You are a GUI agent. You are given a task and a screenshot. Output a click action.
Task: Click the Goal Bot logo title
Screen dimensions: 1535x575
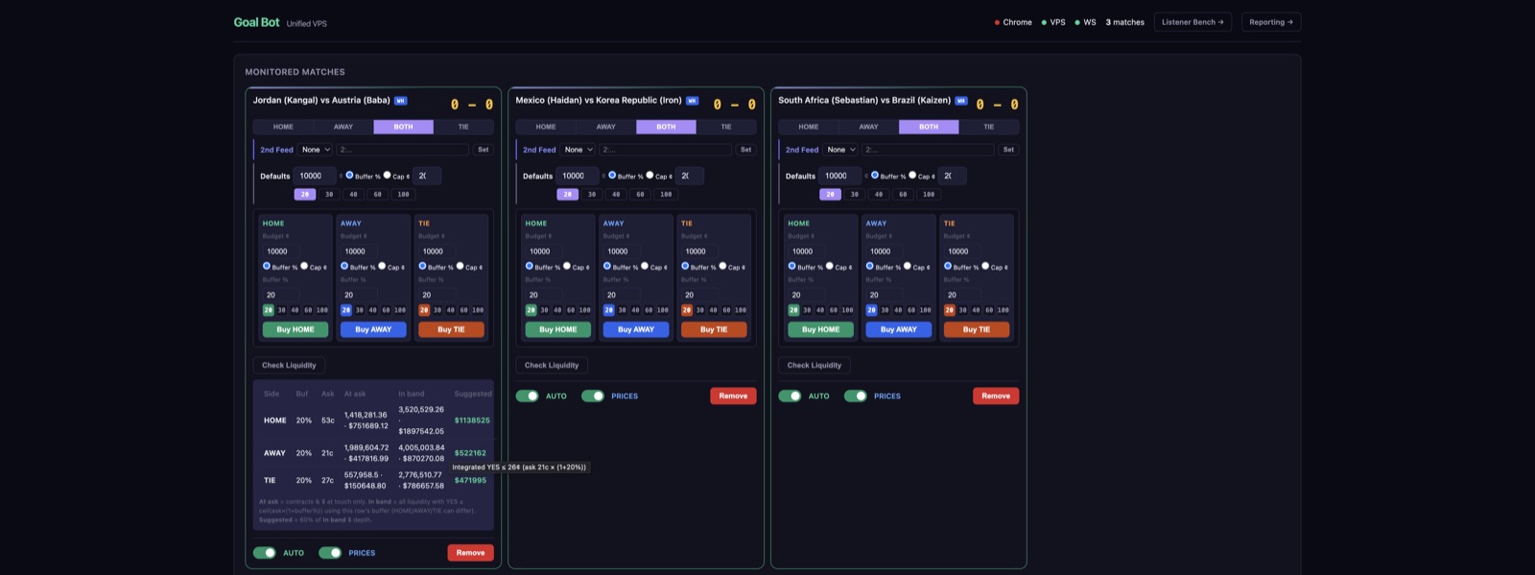(x=256, y=22)
